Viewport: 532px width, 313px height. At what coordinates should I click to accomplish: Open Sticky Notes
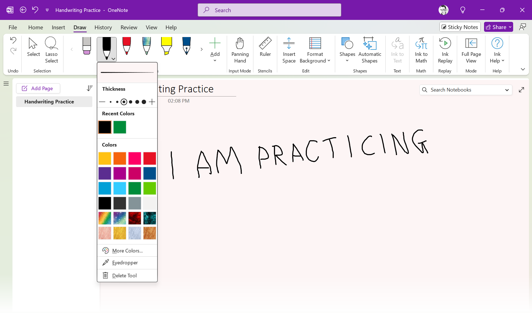coord(460,27)
